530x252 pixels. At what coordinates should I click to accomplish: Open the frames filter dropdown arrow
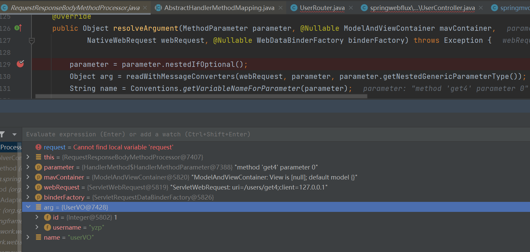[x=14, y=134]
